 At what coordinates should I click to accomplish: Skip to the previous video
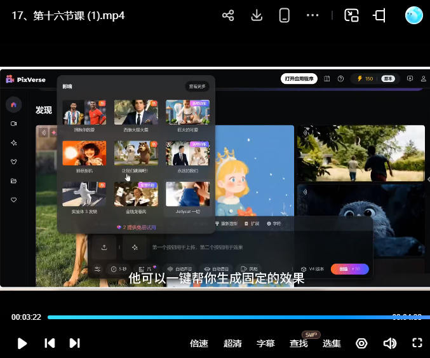[50, 343]
